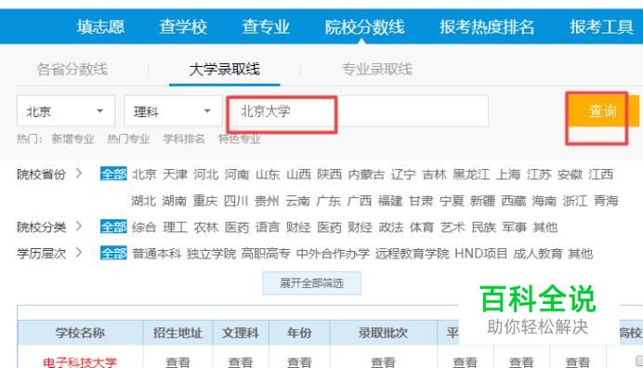The width and height of the screenshot is (643, 368).
Task: Switch to the 专业录取线 tab
Action: pyautogui.click(x=377, y=69)
